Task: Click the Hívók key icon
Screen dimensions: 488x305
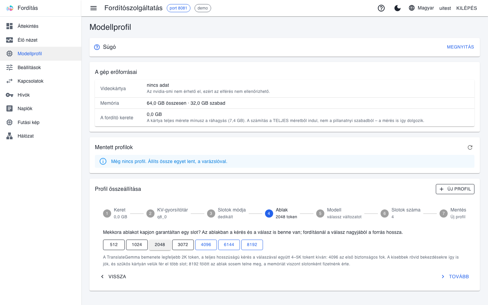Action: [x=9, y=95]
